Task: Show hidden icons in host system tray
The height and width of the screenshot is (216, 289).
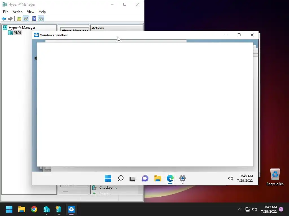Action: 240,209
